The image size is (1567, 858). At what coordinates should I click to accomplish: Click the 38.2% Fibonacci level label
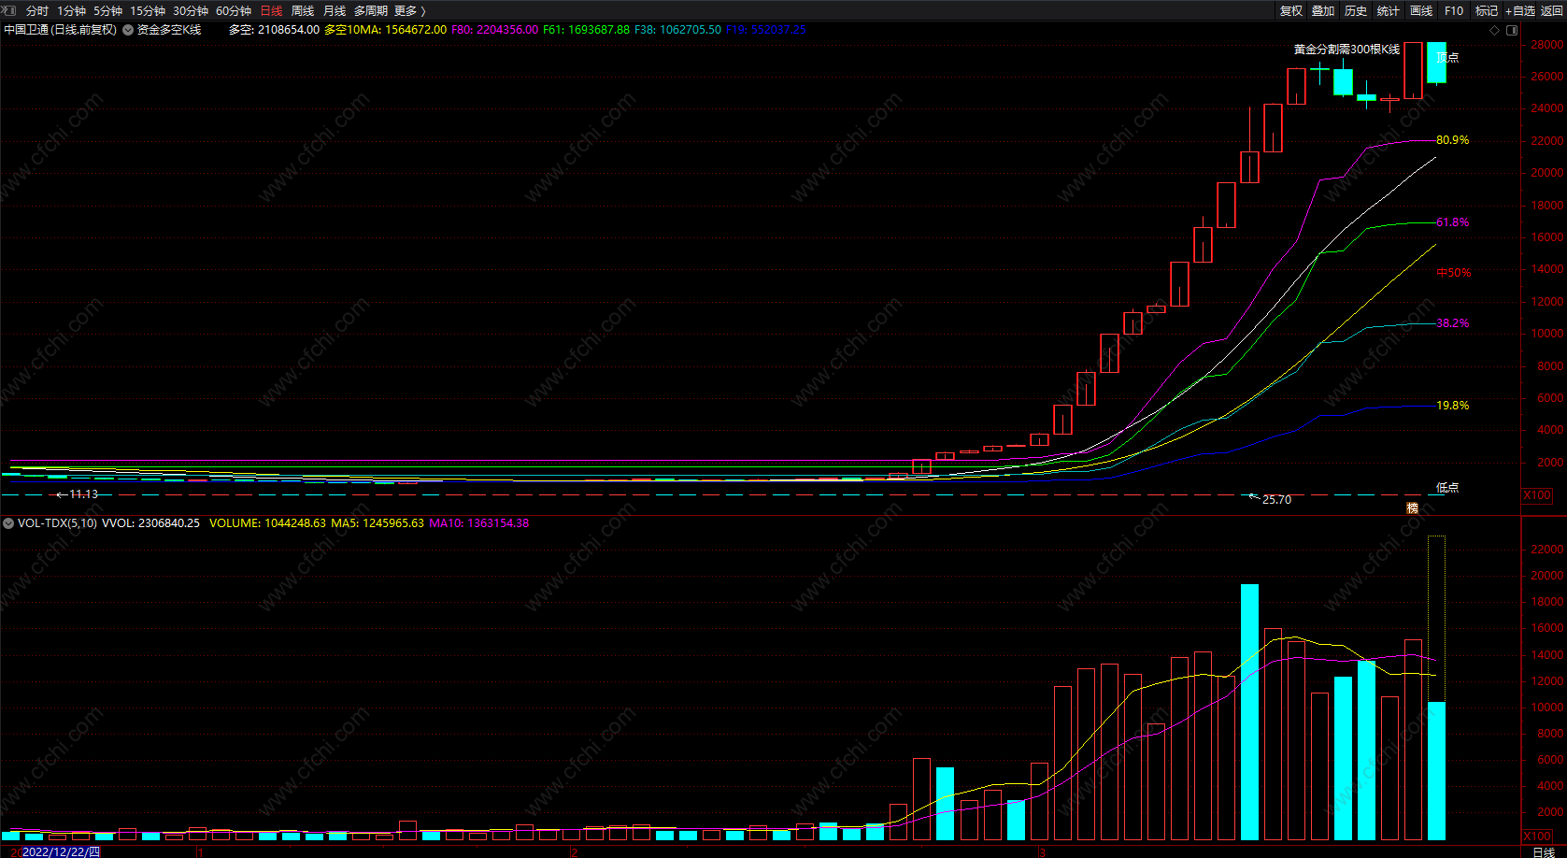point(1452,323)
